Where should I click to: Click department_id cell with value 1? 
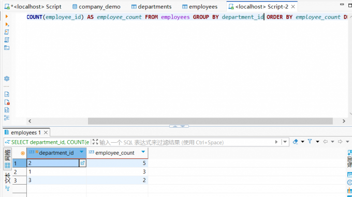tap(56, 172)
